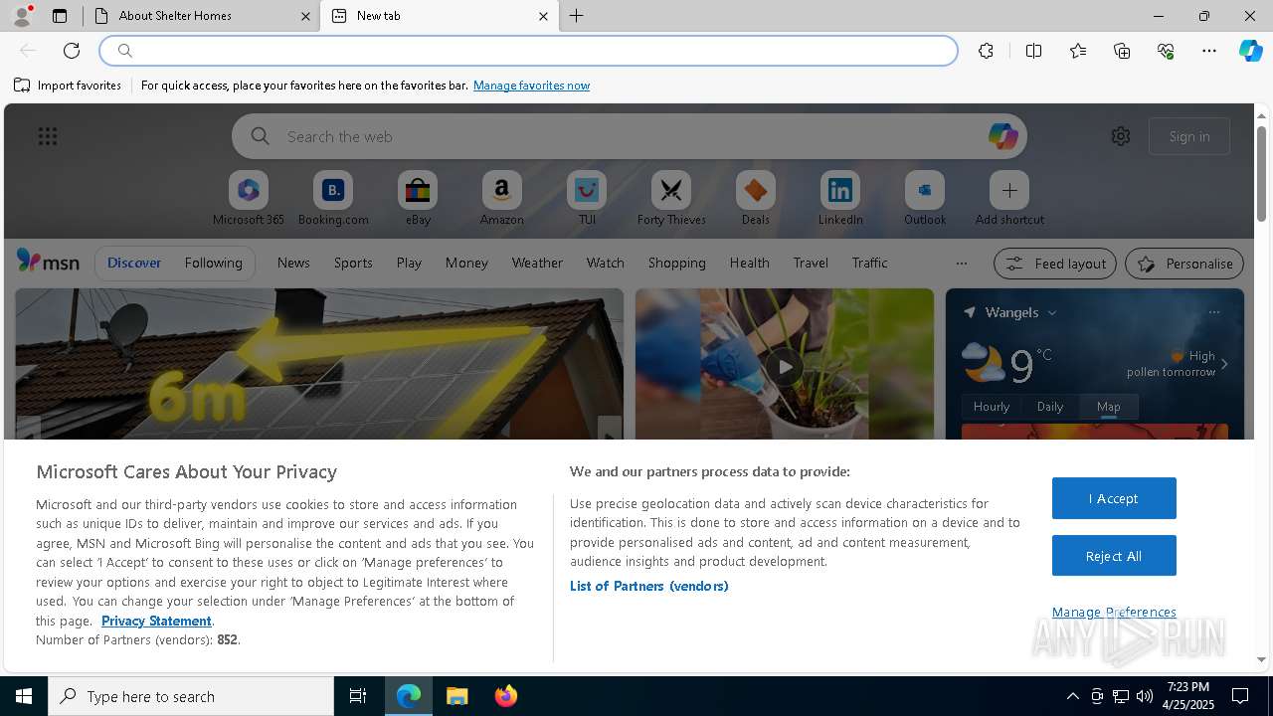Open Forty Thieves shortcut
The image size is (1273, 716).
(671, 199)
